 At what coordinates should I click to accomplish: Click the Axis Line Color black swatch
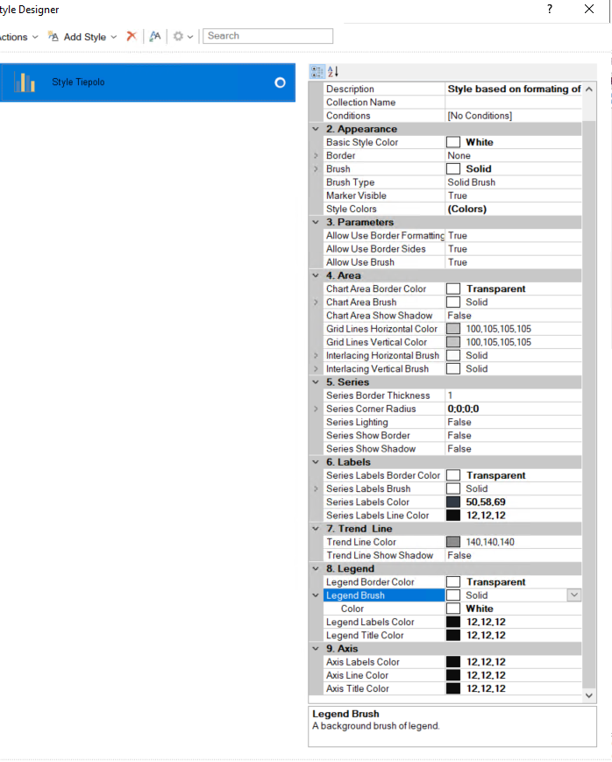453,675
